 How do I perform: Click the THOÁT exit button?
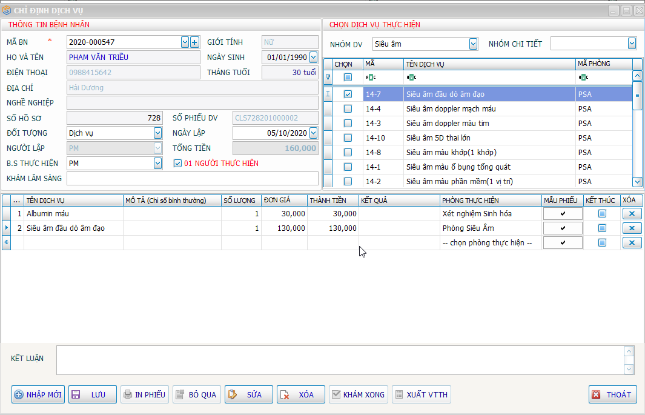pyautogui.click(x=612, y=394)
